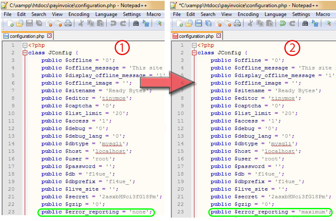Click Open file icon in right Notepad++ window
This screenshot has height=221, width=336.
click(189, 23)
